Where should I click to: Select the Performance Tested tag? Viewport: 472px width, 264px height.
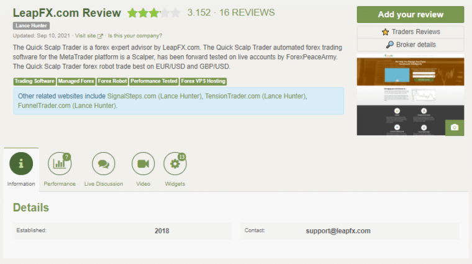tap(154, 81)
